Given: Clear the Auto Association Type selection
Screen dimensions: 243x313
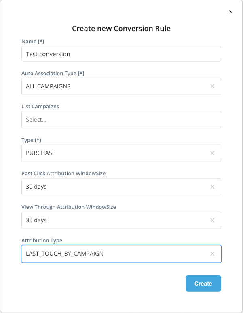Looking at the screenshot, I should (x=212, y=86).
